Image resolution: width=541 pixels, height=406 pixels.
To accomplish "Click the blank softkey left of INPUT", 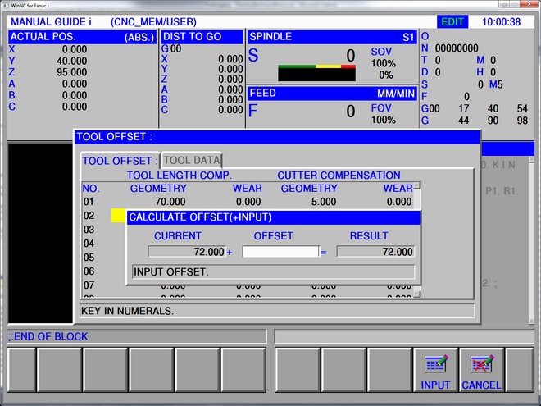I will point(389,369).
